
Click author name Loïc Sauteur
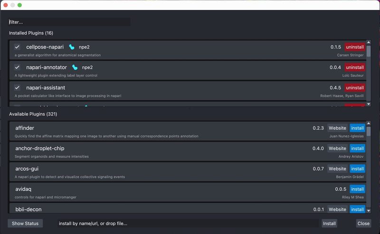(353, 75)
